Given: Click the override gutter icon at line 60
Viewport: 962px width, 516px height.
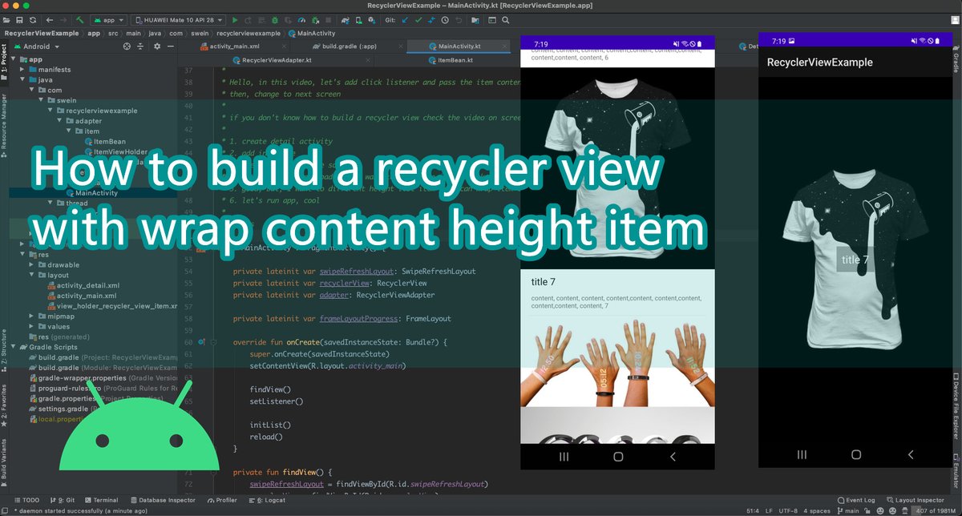Looking at the screenshot, I should click(x=201, y=342).
